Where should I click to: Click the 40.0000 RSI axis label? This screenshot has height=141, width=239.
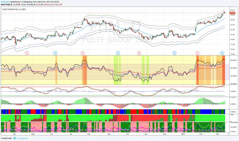pos(233,76)
